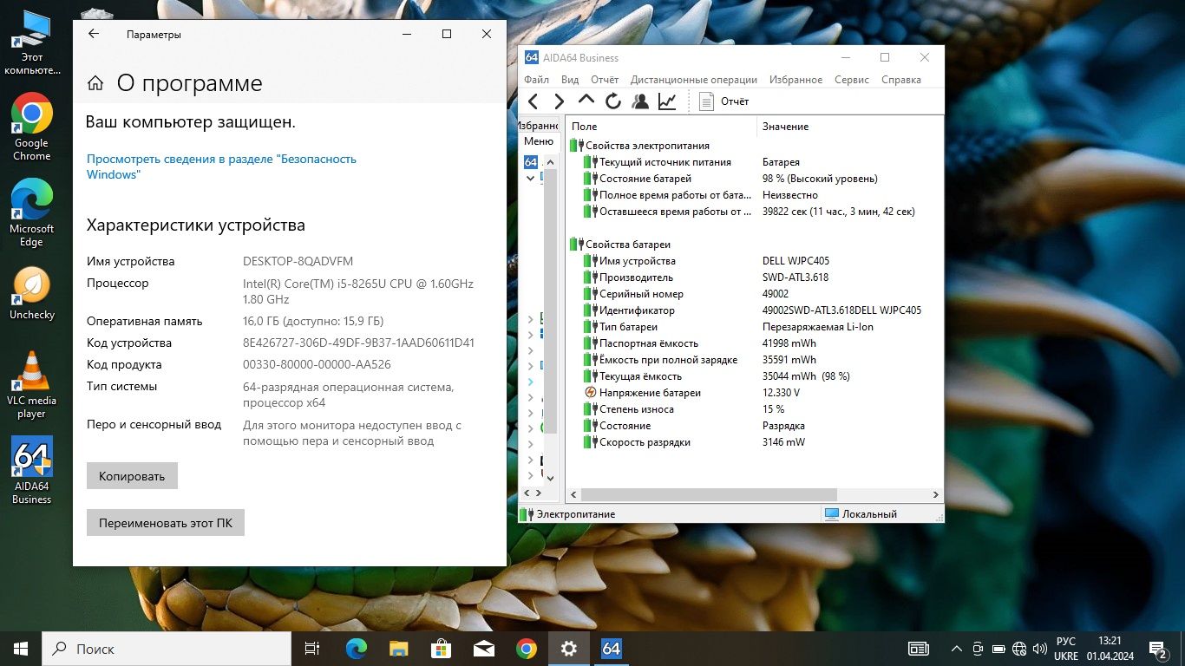Click the Отчёт report toolbar button

(x=724, y=101)
